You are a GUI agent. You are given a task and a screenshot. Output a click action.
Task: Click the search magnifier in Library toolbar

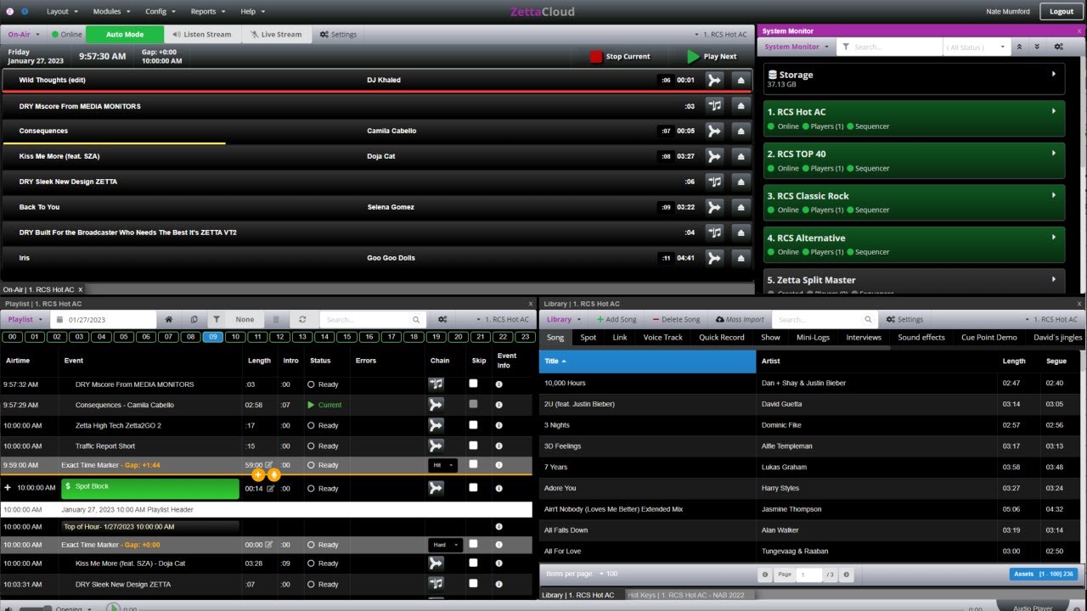coord(868,320)
